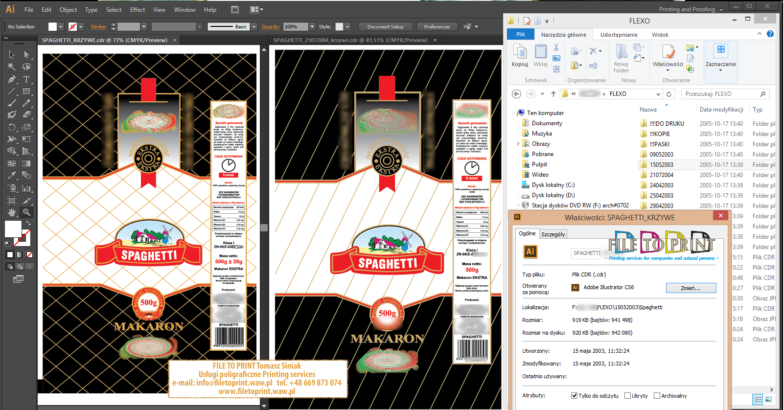783x410 pixels.
Task: Select the Eraser tool
Action: [x=26, y=114]
